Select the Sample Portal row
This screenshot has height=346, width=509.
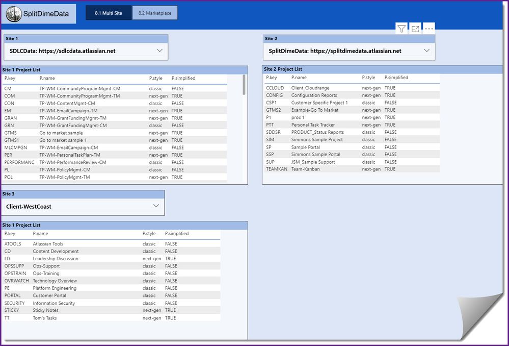tap(352, 147)
